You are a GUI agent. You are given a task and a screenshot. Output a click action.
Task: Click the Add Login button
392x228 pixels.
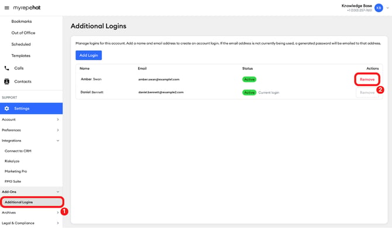point(89,55)
